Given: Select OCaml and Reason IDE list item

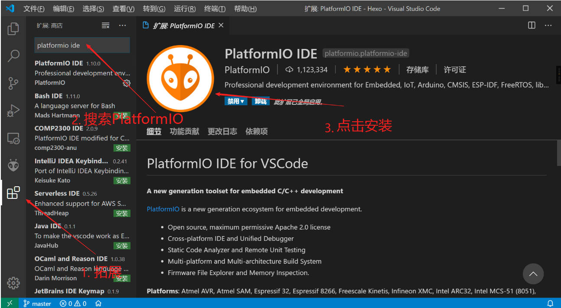Looking at the screenshot, I should pyautogui.click(x=81, y=269).
